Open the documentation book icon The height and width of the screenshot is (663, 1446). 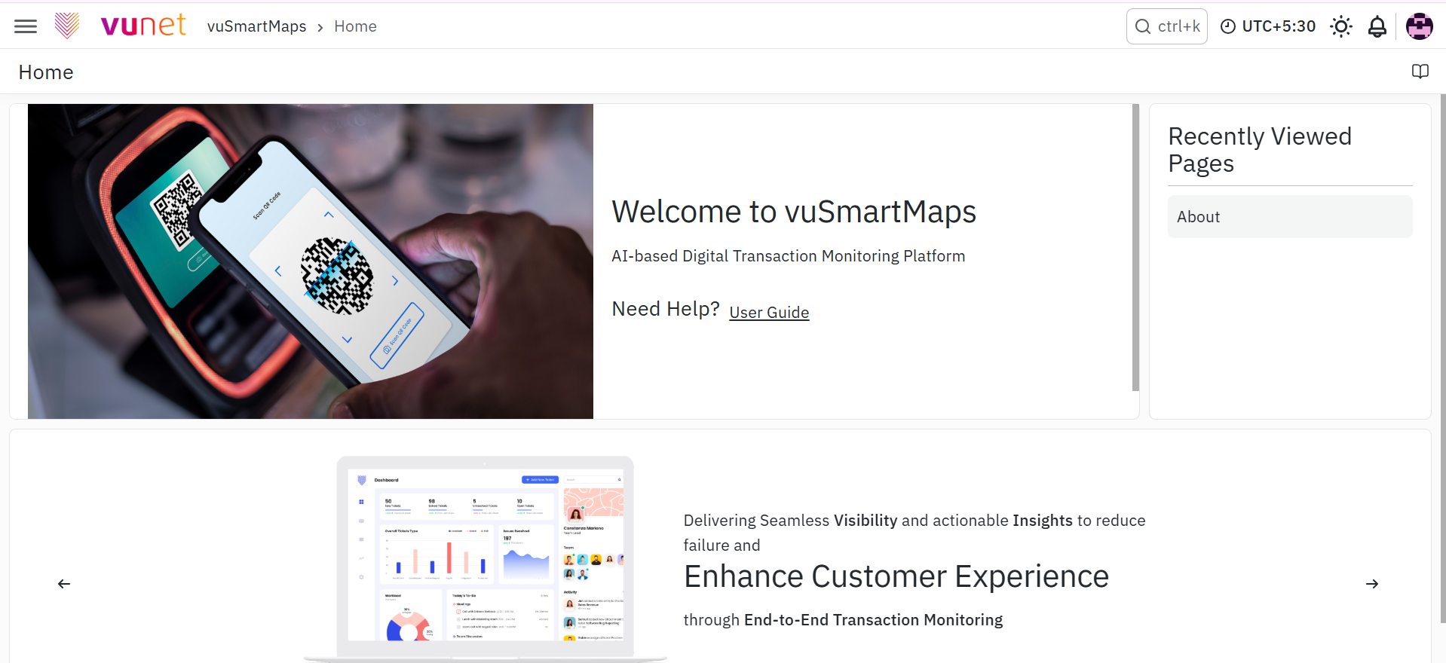[x=1420, y=72]
